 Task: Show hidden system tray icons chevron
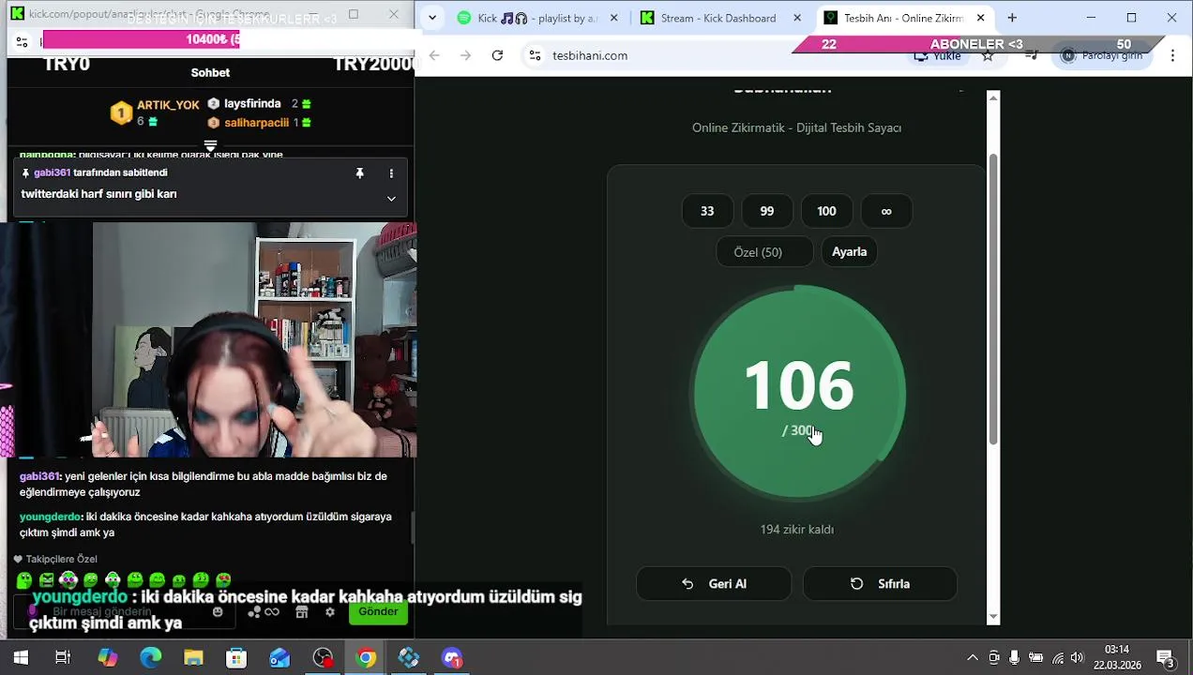pyautogui.click(x=973, y=658)
